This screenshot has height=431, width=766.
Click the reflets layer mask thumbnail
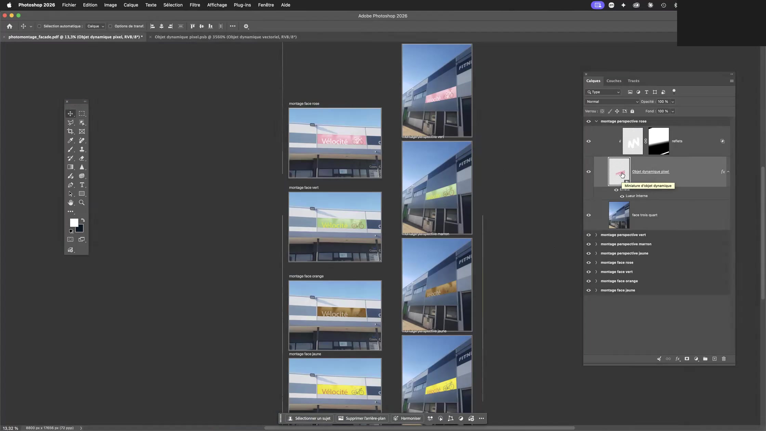[659, 141]
